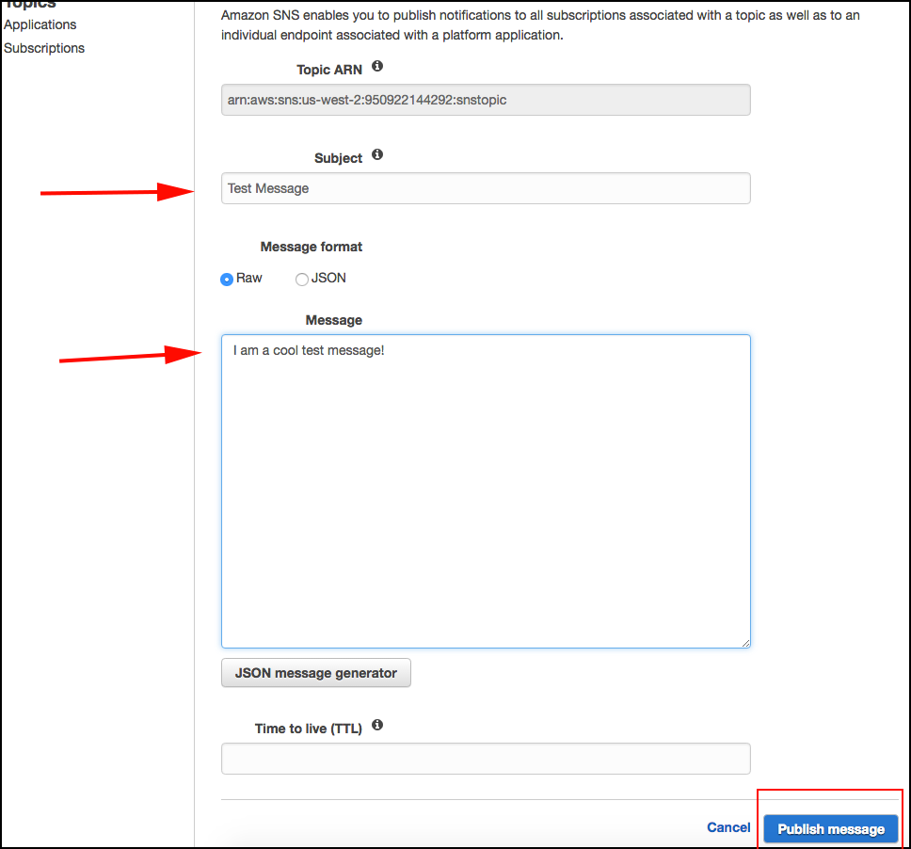Screen dimensions: 911x849
Task: Open Applications in the sidebar
Action: tap(40, 25)
